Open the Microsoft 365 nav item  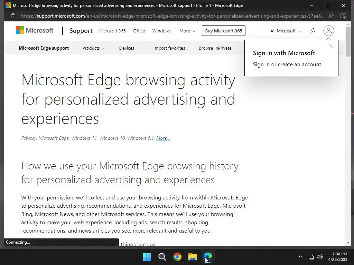pyautogui.click(x=112, y=31)
